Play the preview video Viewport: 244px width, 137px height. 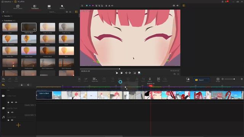[117, 73]
